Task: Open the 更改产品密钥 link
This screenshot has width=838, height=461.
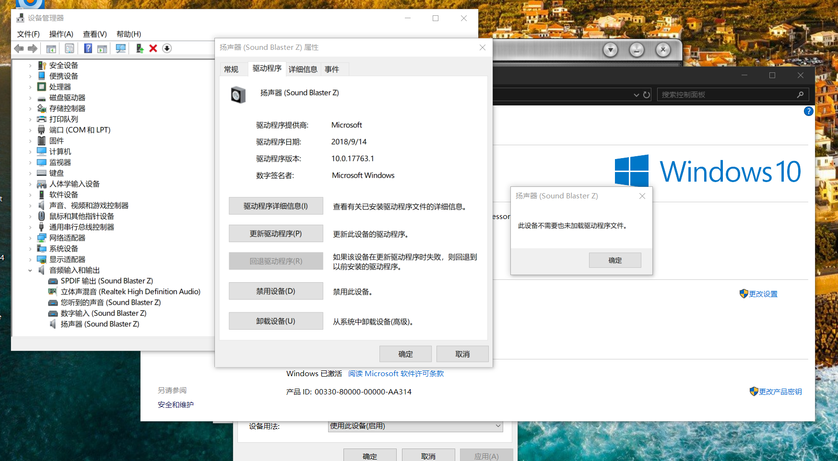Action: pyautogui.click(x=780, y=392)
